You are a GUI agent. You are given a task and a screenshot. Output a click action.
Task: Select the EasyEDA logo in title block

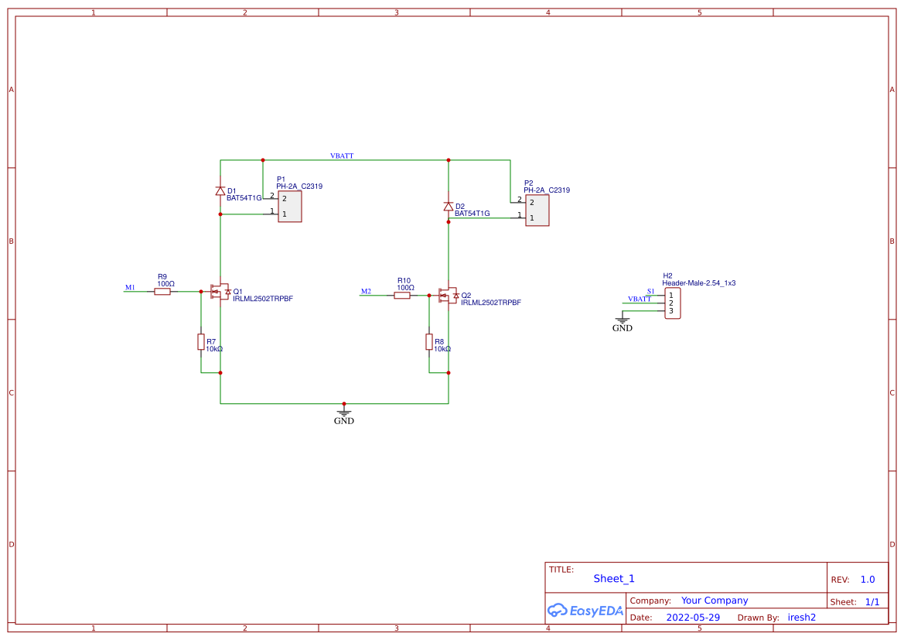pyautogui.click(x=585, y=610)
